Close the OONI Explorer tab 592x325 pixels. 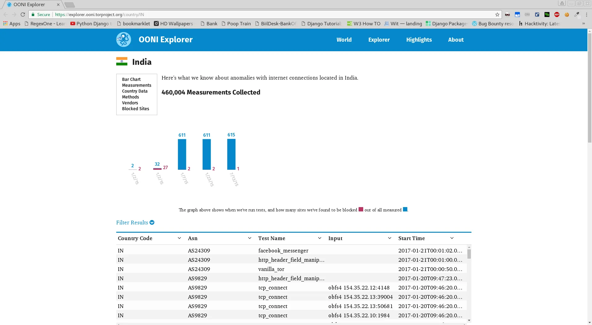point(58,5)
